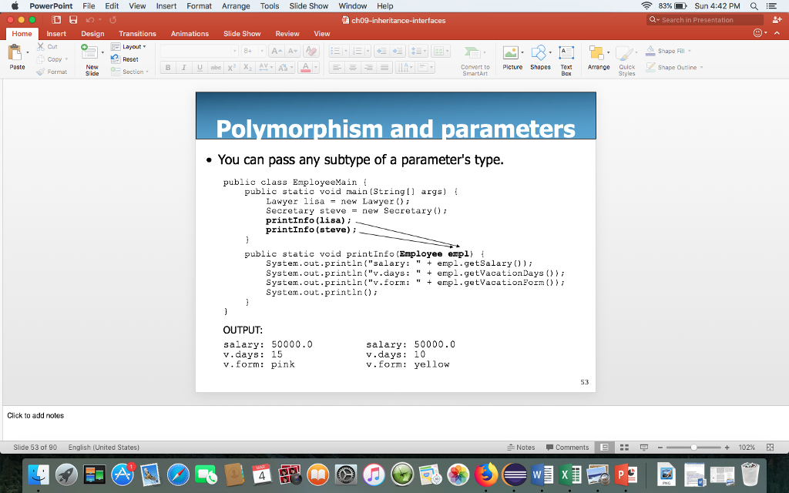
Task: Increase font size button
Action: pyautogui.click(x=276, y=51)
